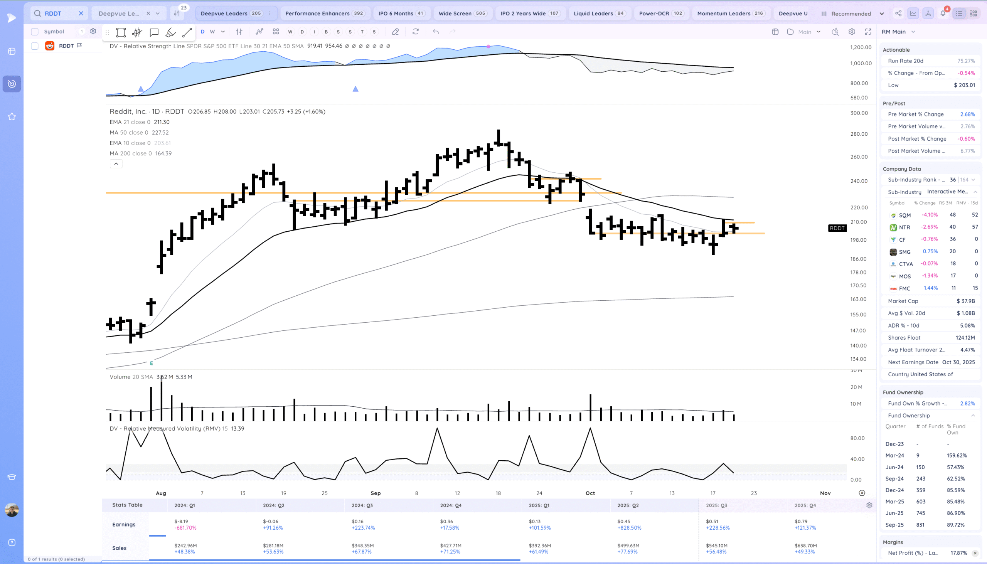987x564 pixels.
Task: Click the share icon in top bar
Action: [x=898, y=13]
